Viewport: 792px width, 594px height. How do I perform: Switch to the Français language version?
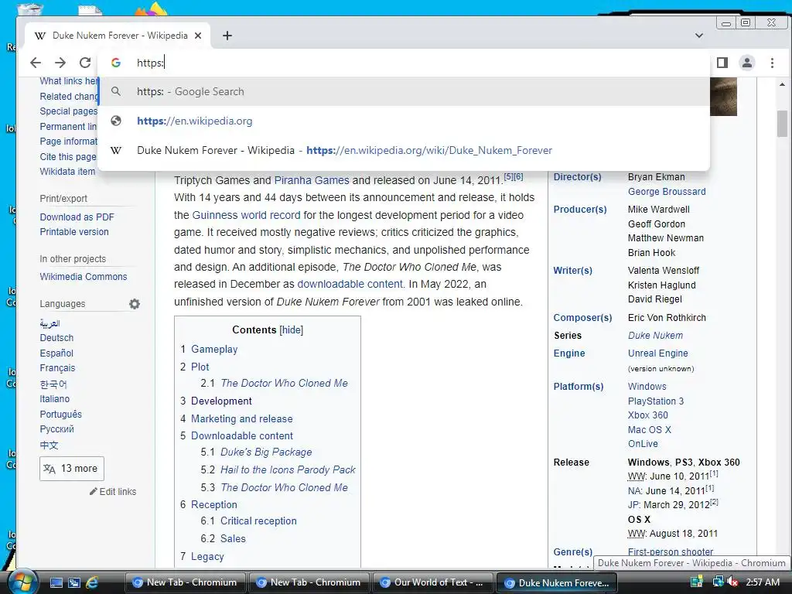[57, 368]
